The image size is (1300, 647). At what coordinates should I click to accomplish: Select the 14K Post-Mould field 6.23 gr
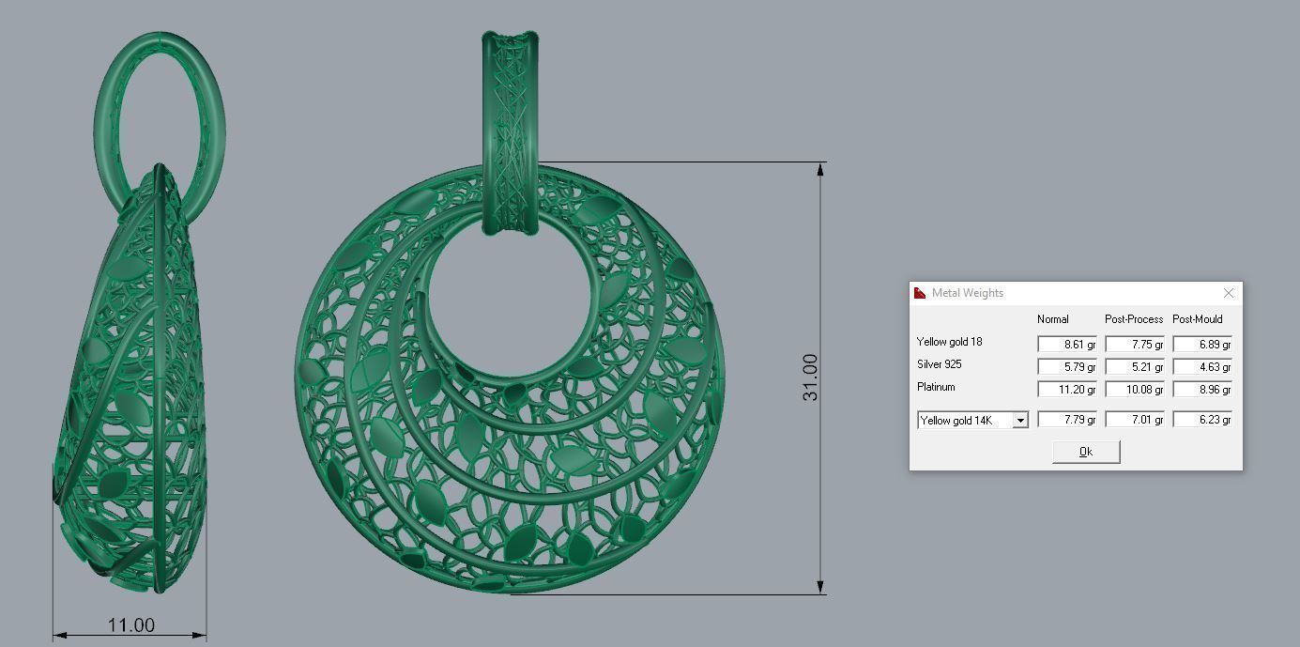click(x=1202, y=420)
